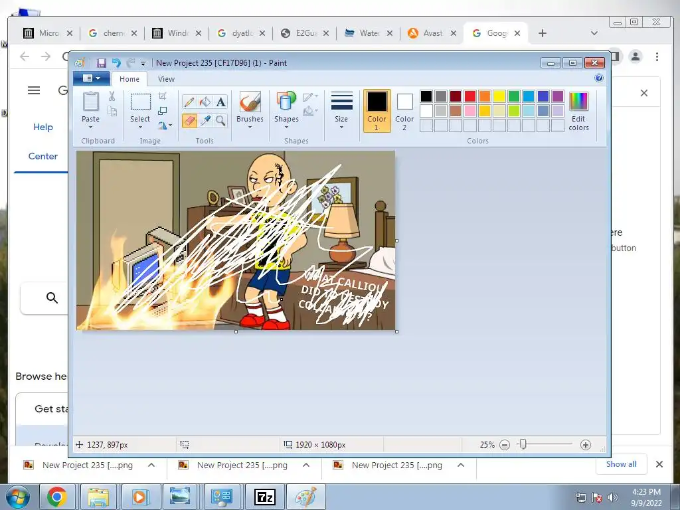This screenshot has width=680, height=510.
Task: Open shape Outline dropdown
Action: click(x=310, y=97)
